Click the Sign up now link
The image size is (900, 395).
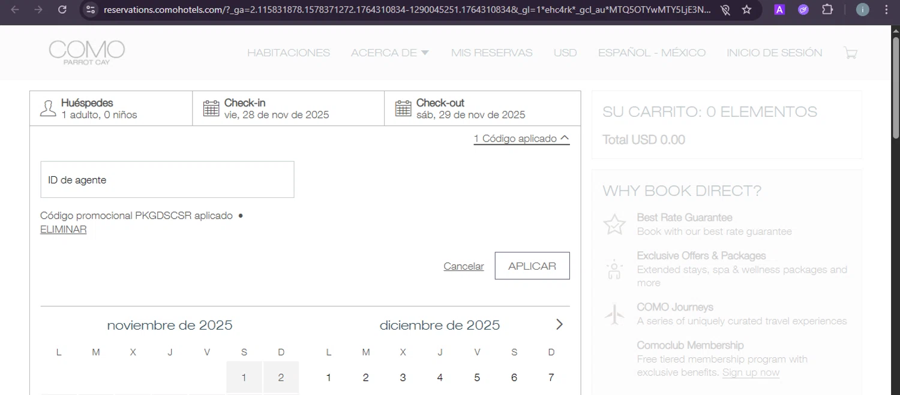[751, 372]
